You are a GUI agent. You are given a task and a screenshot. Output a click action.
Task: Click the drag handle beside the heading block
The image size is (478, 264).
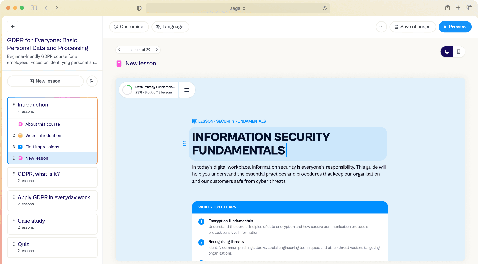[x=184, y=144]
